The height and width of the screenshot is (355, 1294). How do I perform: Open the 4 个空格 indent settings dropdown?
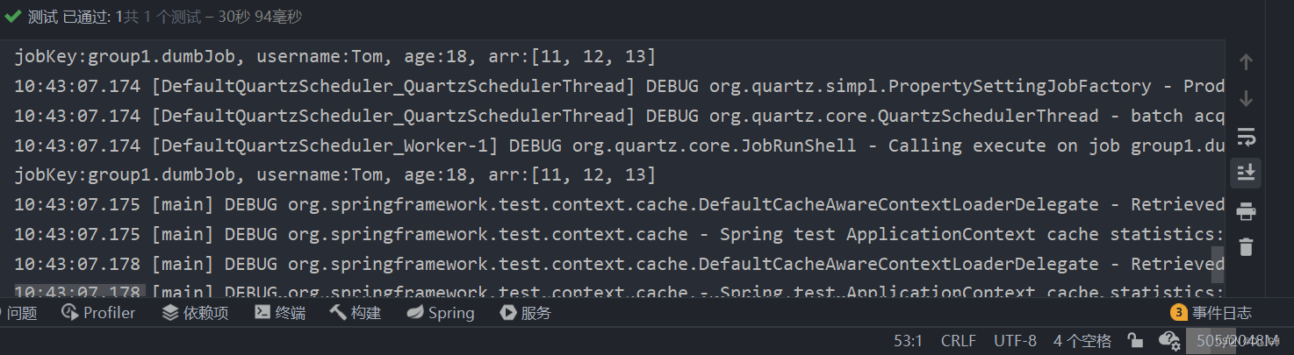pyautogui.click(x=1082, y=341)
